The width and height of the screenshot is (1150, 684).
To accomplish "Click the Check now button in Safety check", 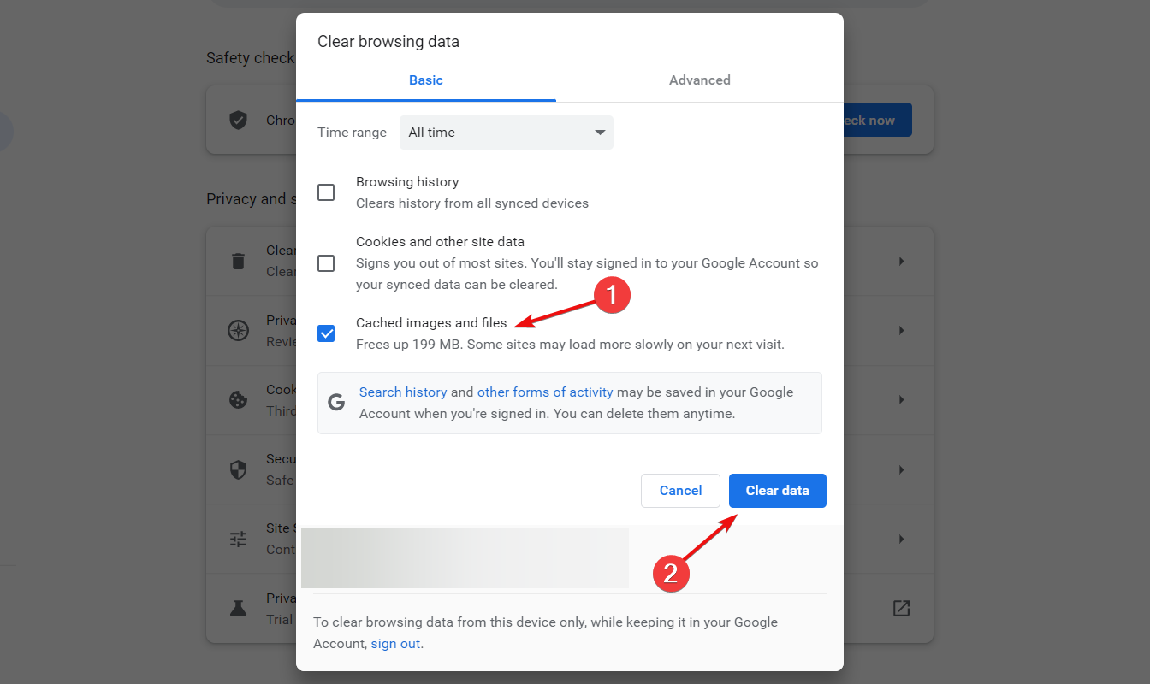I will (877, 120).
